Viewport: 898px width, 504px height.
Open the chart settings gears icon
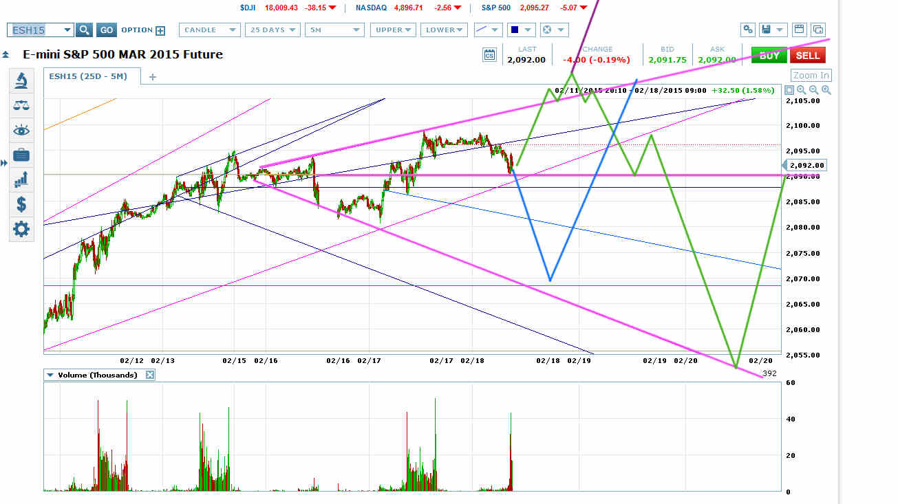pyautogui.click(x=748, y=30)
